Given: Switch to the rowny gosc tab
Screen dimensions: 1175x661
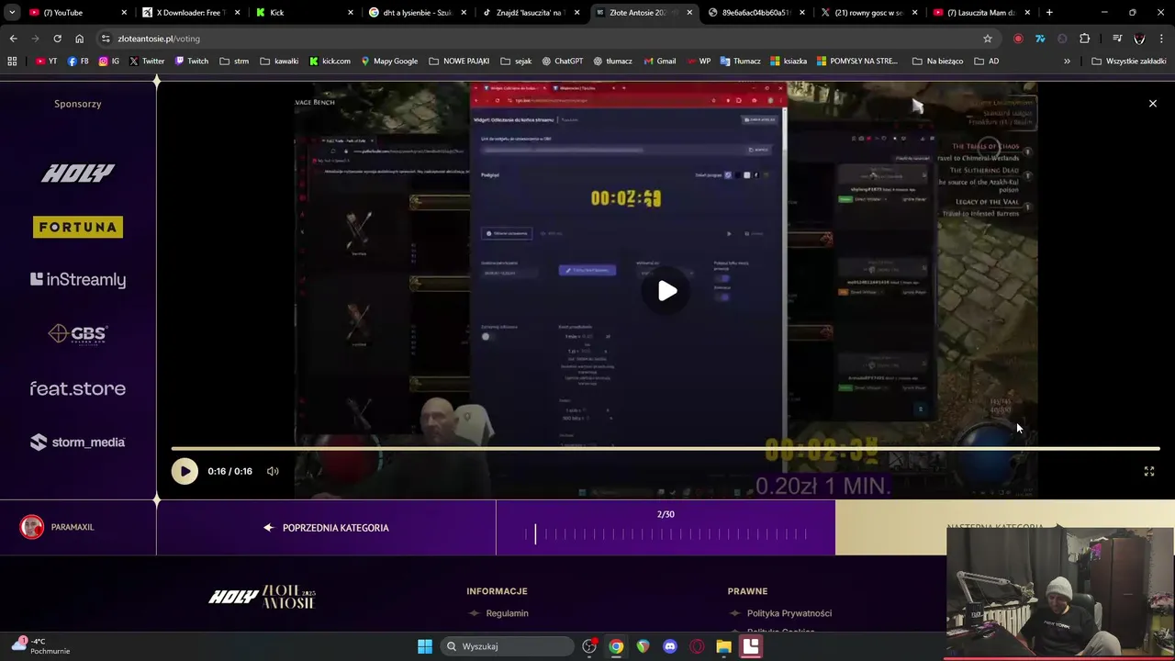Looking at the screenshot, I should (867, 13).
